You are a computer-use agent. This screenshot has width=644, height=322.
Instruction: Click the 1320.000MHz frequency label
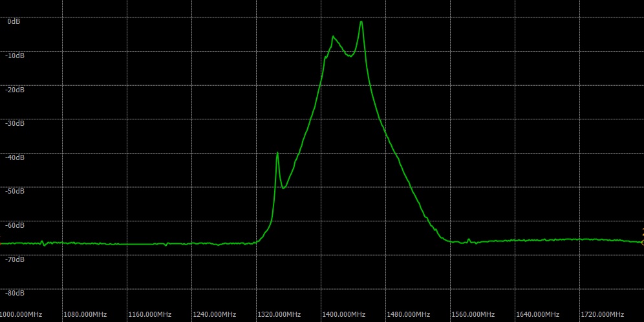coord(279,315)
